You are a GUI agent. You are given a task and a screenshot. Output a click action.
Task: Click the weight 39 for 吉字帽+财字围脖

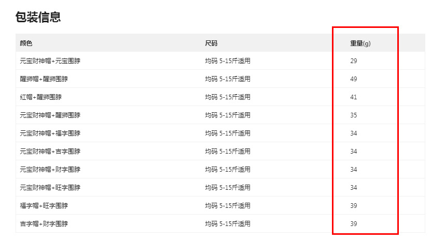354,224
